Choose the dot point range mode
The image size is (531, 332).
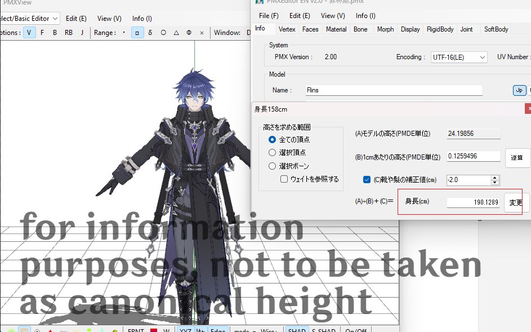[x=124, y=33]
